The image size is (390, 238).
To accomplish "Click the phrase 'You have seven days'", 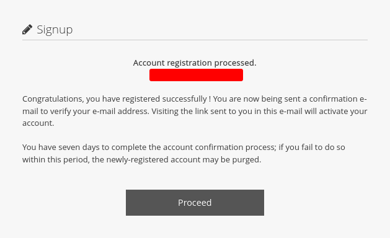I will point(61,148).
